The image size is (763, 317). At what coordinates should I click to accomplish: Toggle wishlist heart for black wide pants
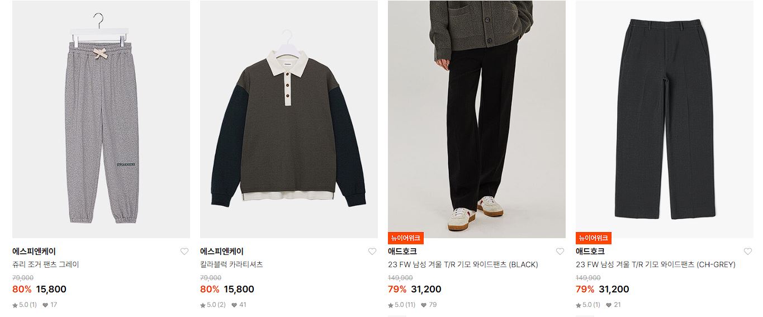point(560,252)
